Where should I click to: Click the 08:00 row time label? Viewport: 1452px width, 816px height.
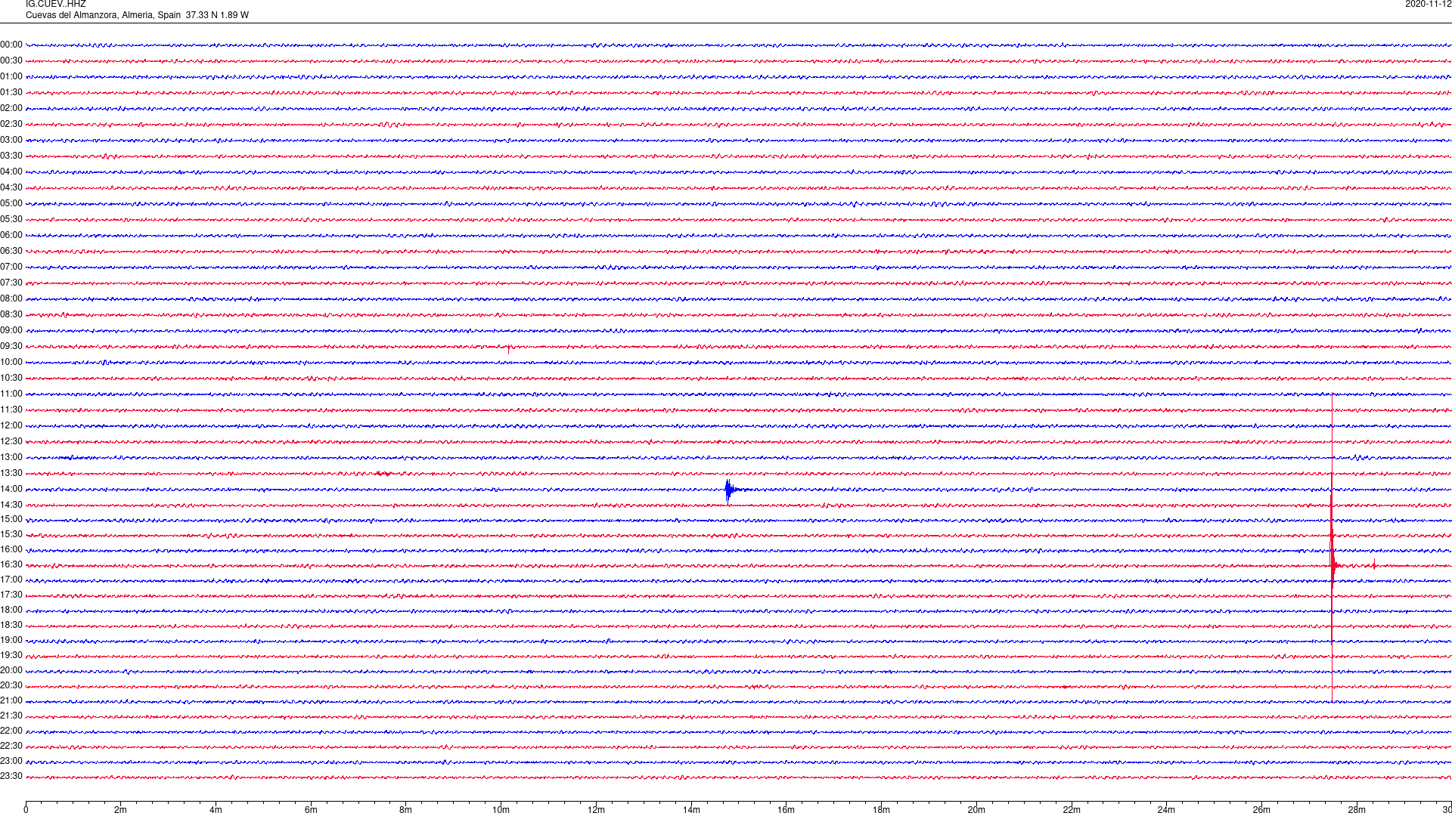coord(11,298)
